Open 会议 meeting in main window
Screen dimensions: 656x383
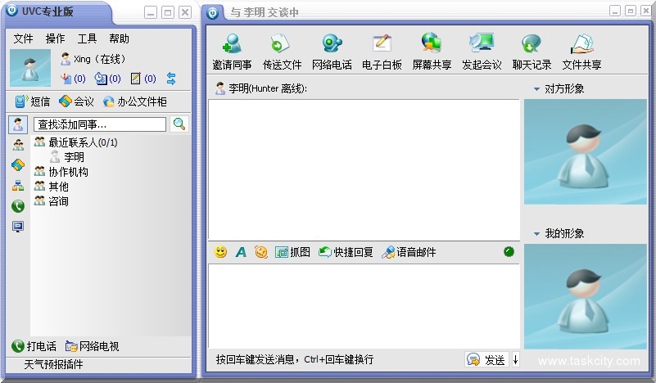76,101
